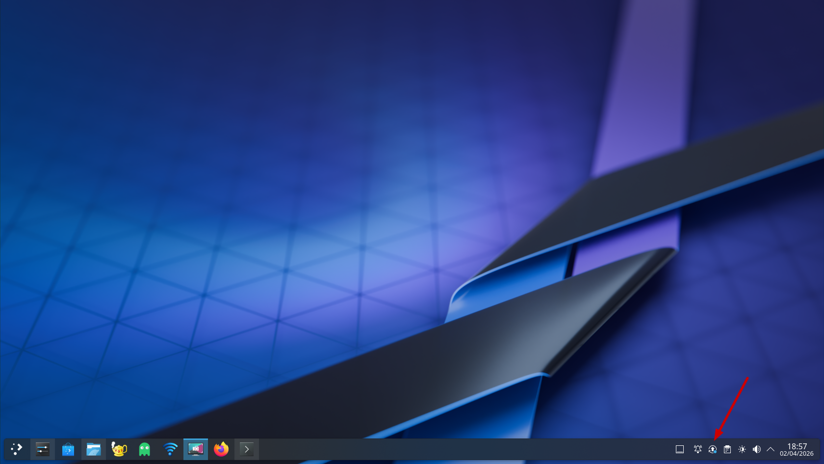Open brightness and color tray controls

(742, 449)
